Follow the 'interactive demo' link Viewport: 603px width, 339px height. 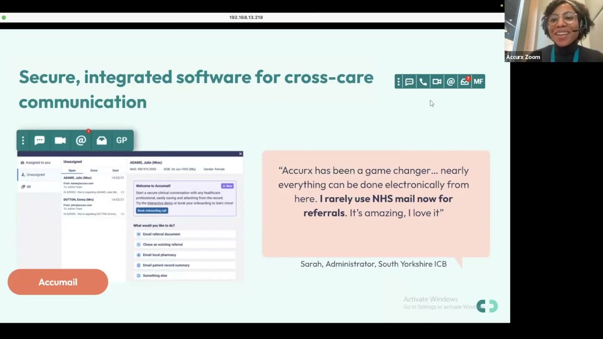click(160, 203)
